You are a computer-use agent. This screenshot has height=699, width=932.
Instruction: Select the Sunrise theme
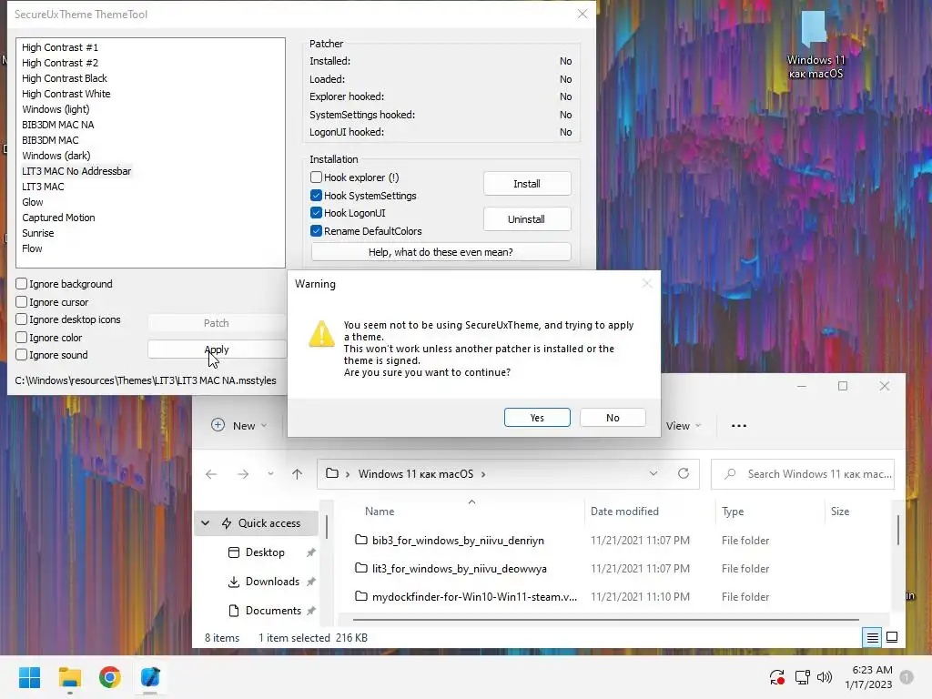38,233
